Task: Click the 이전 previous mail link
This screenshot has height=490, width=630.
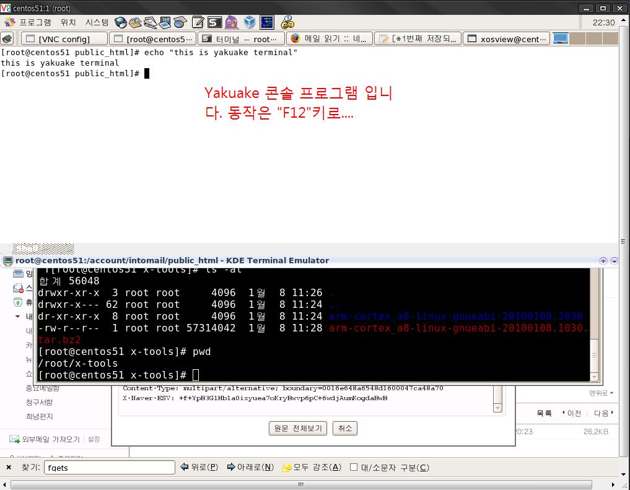Action: point(572,413)
